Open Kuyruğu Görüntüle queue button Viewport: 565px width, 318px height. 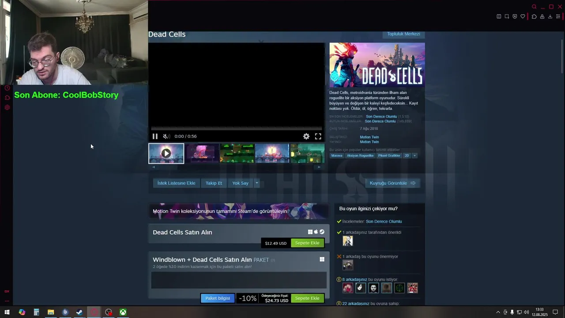[392, 183]
